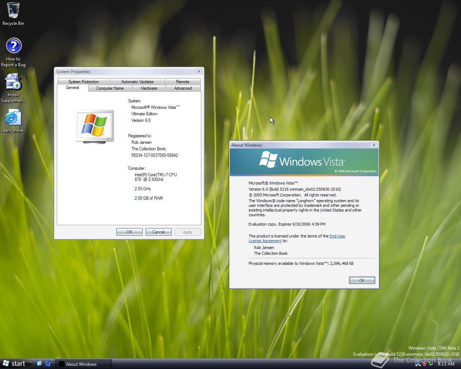The height and width of the screenshot is (369, 461).
Task: Switch to the Hardware tab
Action: click(149, 88)
